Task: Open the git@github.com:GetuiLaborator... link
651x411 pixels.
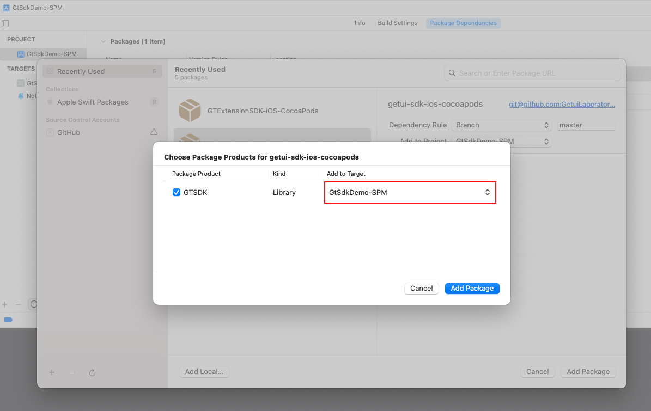Action: (x=562, y=104)
